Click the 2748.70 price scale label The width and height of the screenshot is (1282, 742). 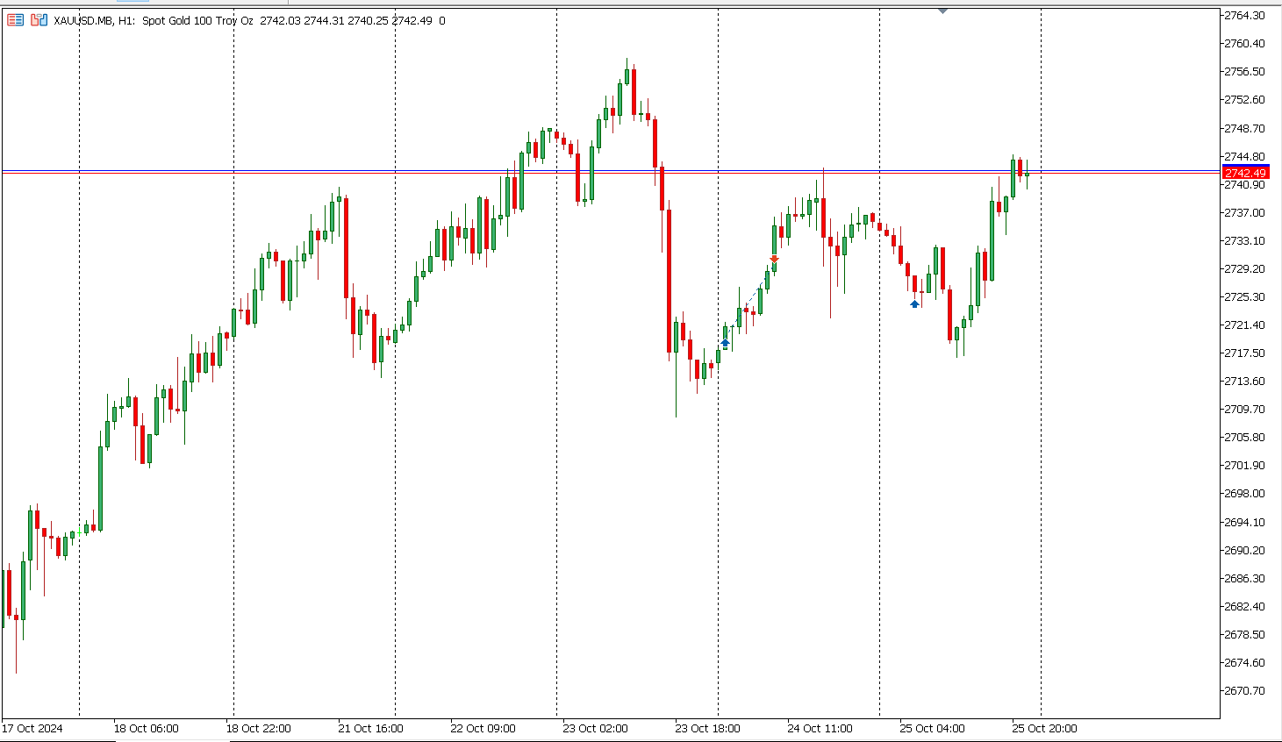pos(1244,128)
